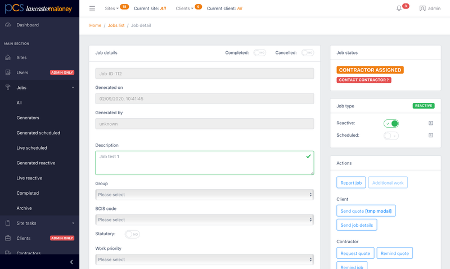Click the Remind job button
The height and width of the screenshot is (269, 450).
coord(352,266)
